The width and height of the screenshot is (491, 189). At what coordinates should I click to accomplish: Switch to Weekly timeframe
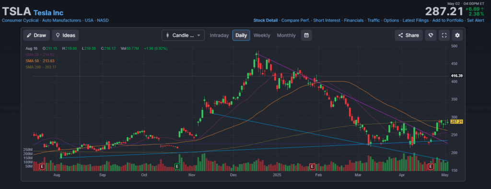pos(262,35)
